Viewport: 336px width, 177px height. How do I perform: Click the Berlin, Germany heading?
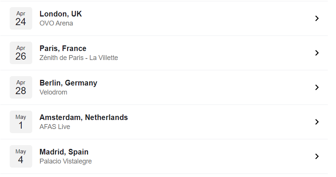(x=68, y=83)
